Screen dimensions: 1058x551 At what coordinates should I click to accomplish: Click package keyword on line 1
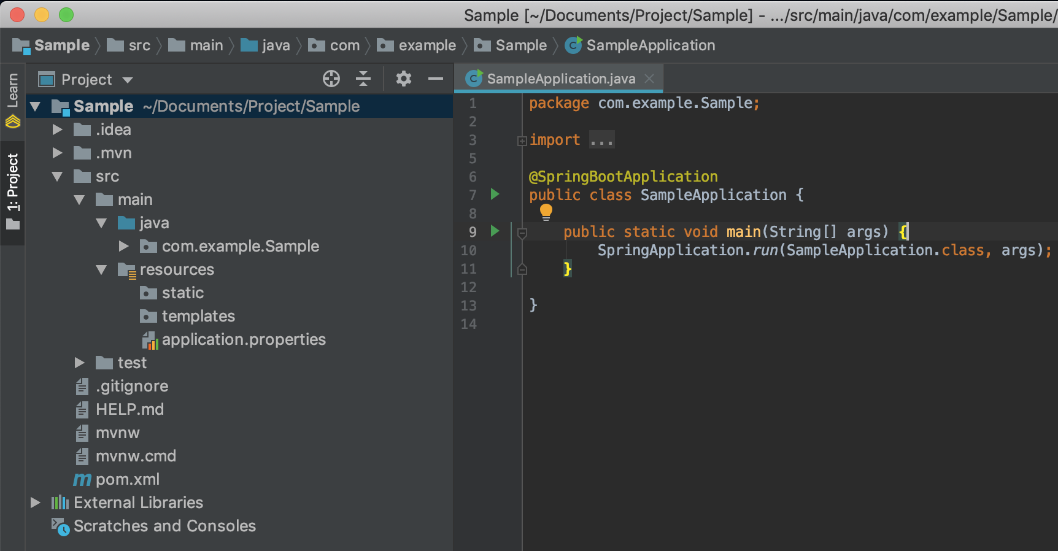(x=559, y=103)
